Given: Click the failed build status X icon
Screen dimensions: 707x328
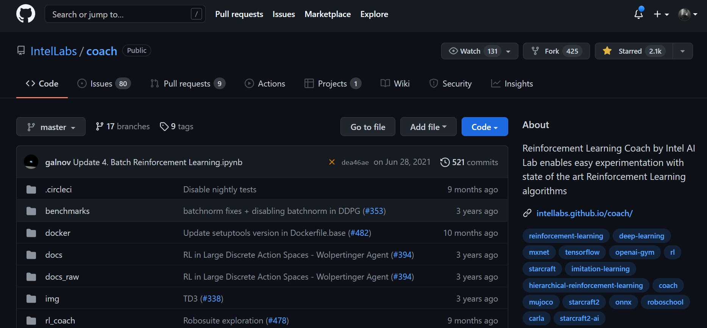Looking at the screenshot, I should [x=332, y=162].
